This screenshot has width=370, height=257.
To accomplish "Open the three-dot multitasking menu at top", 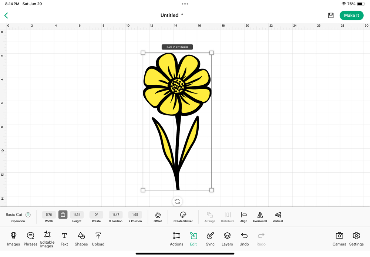I will [x=185, y=4].
